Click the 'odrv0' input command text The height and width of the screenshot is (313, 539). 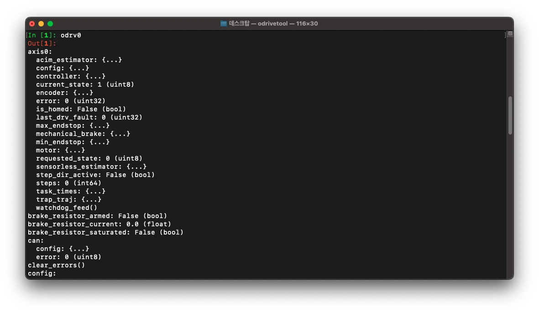(71, 35)
